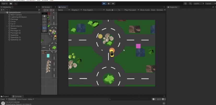Open the Console panel options menu
This screenshot has width=216, height=105.
point(164,96)
